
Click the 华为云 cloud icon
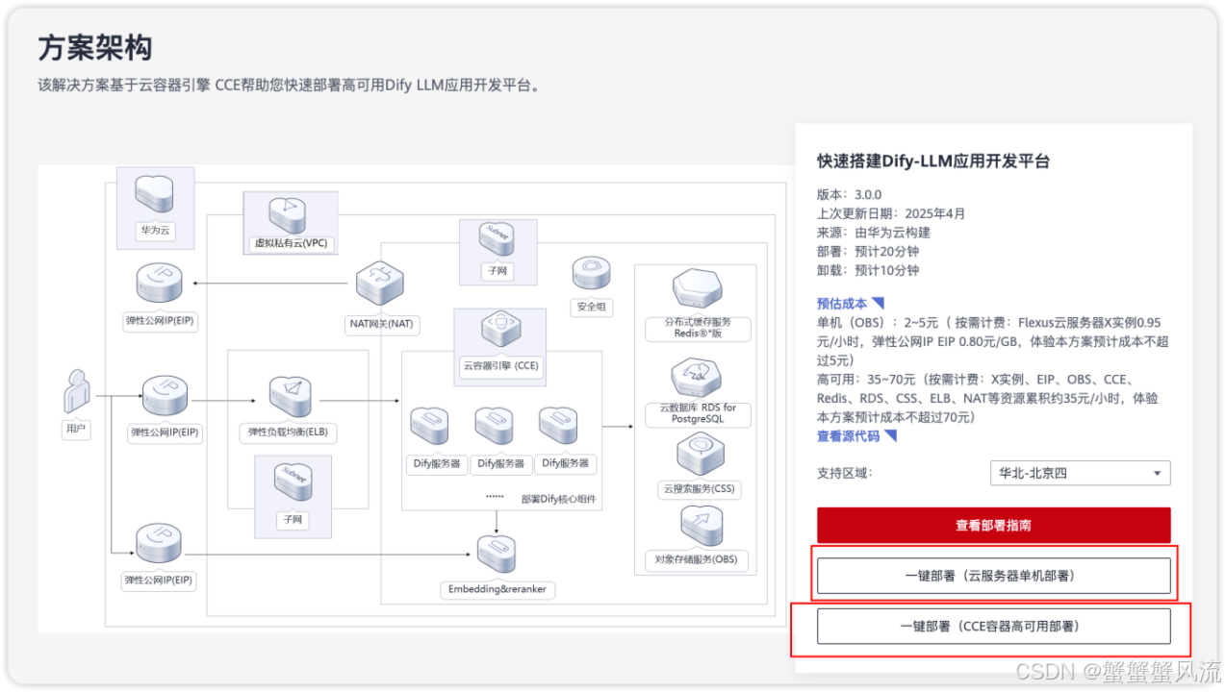pyautogui.click(x=154, y=195)
